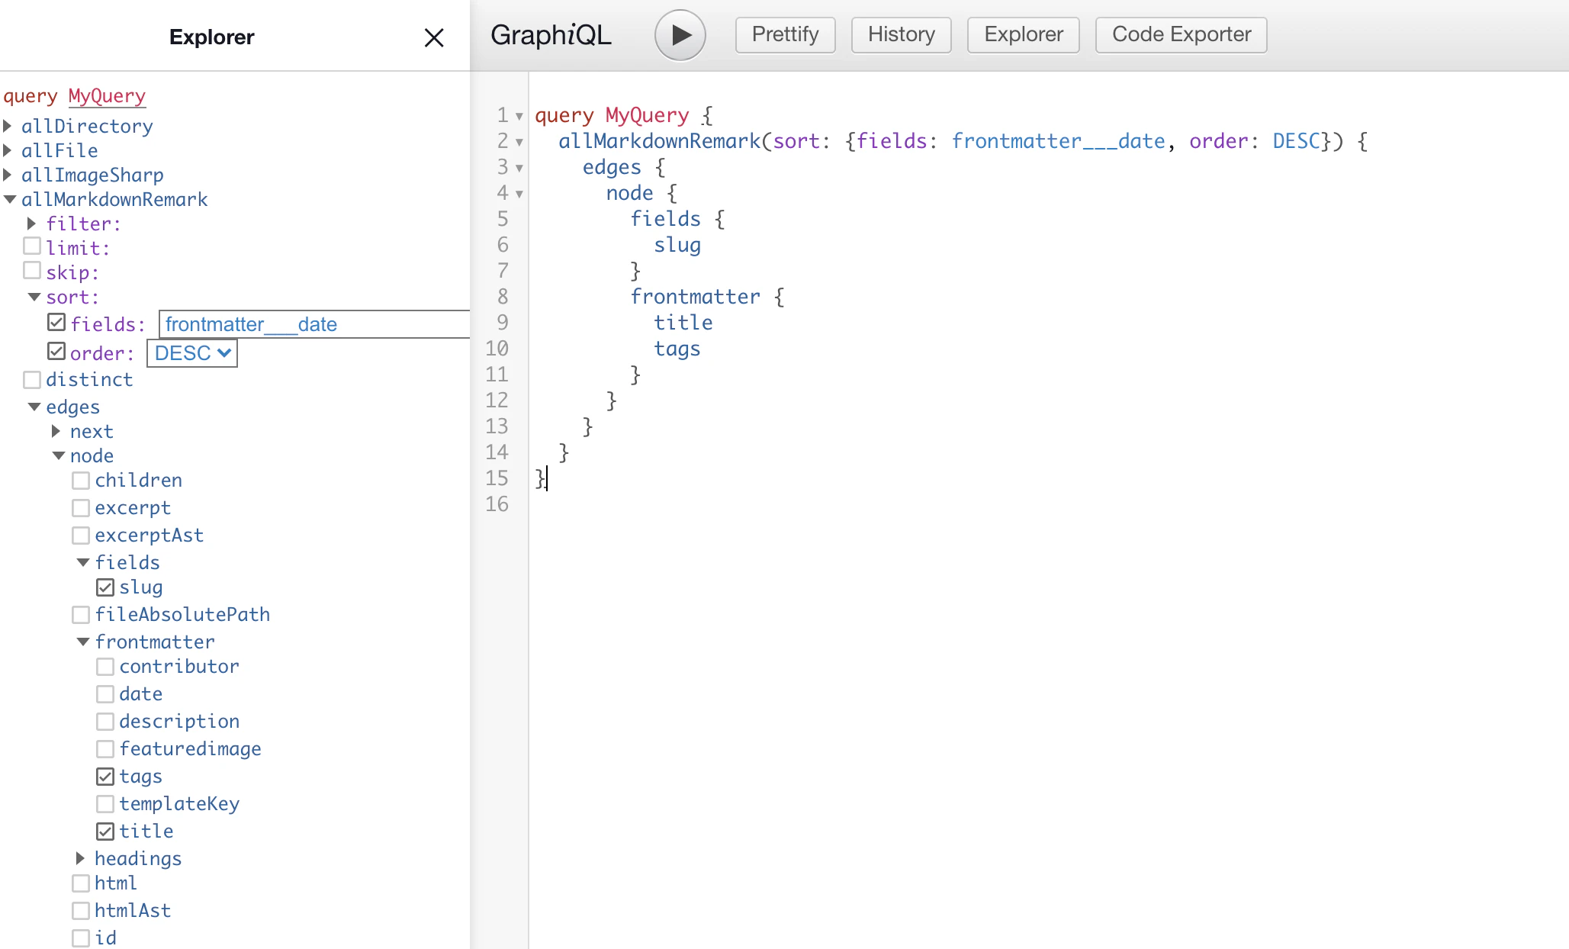Uncheck the slug field checkbox

(x=105, y=587)
